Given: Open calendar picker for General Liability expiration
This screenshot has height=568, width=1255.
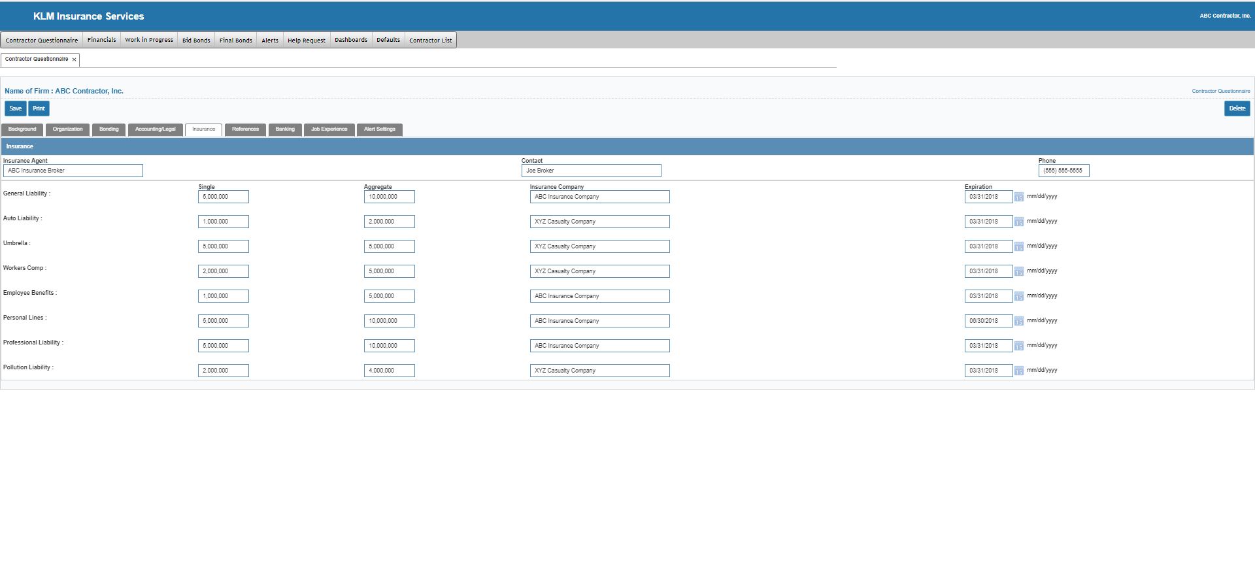Looking at the screenshot, I should tap(1018, 197).
